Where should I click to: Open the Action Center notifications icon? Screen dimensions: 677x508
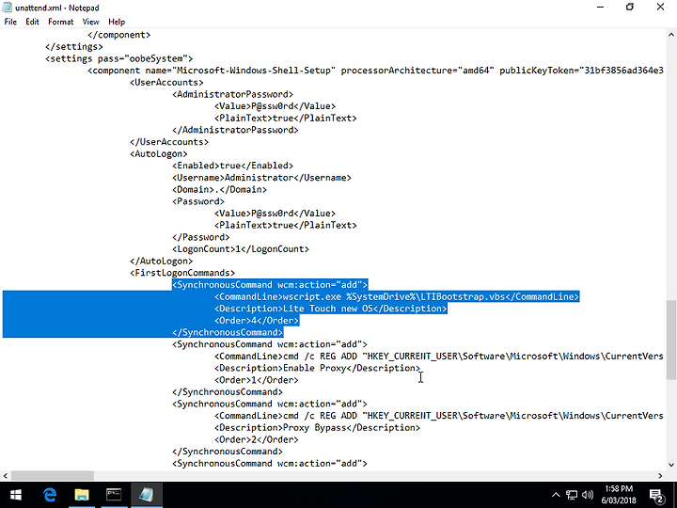(656, 496)
